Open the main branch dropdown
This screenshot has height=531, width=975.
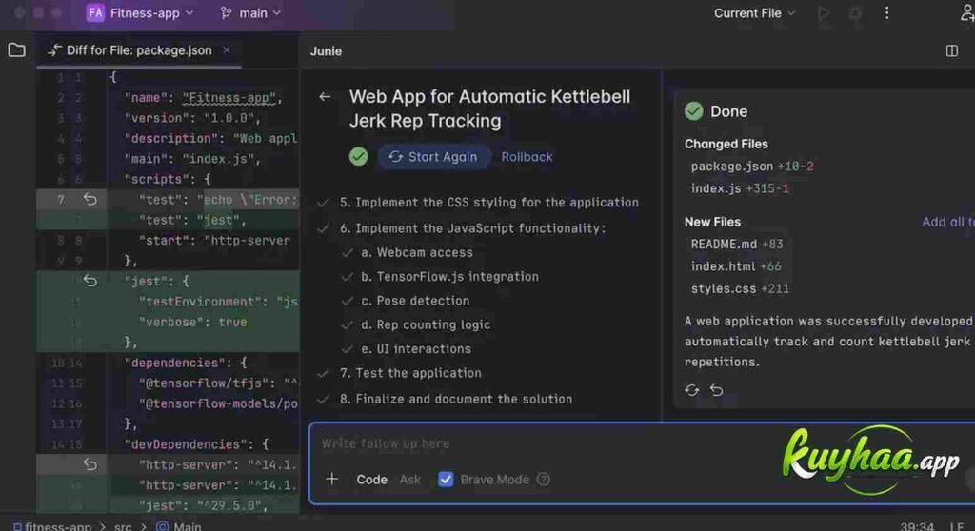(x=250, y=13)
